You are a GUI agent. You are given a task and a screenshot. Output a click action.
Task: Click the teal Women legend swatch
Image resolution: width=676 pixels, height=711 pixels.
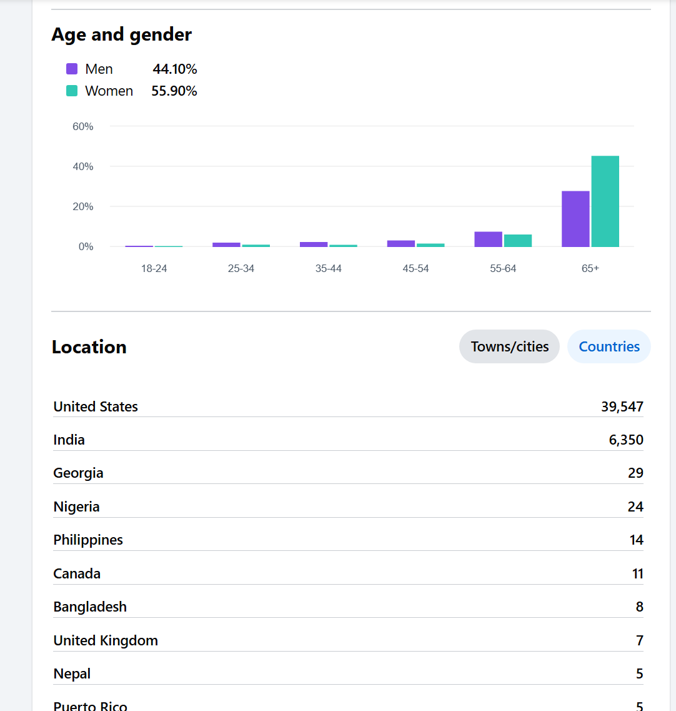pyautogui.click(x=72, y=91)
